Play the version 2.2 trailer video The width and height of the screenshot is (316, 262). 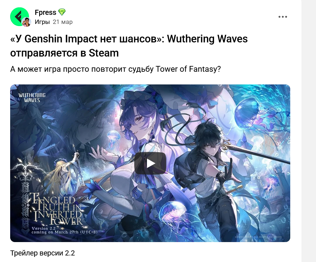150,163
